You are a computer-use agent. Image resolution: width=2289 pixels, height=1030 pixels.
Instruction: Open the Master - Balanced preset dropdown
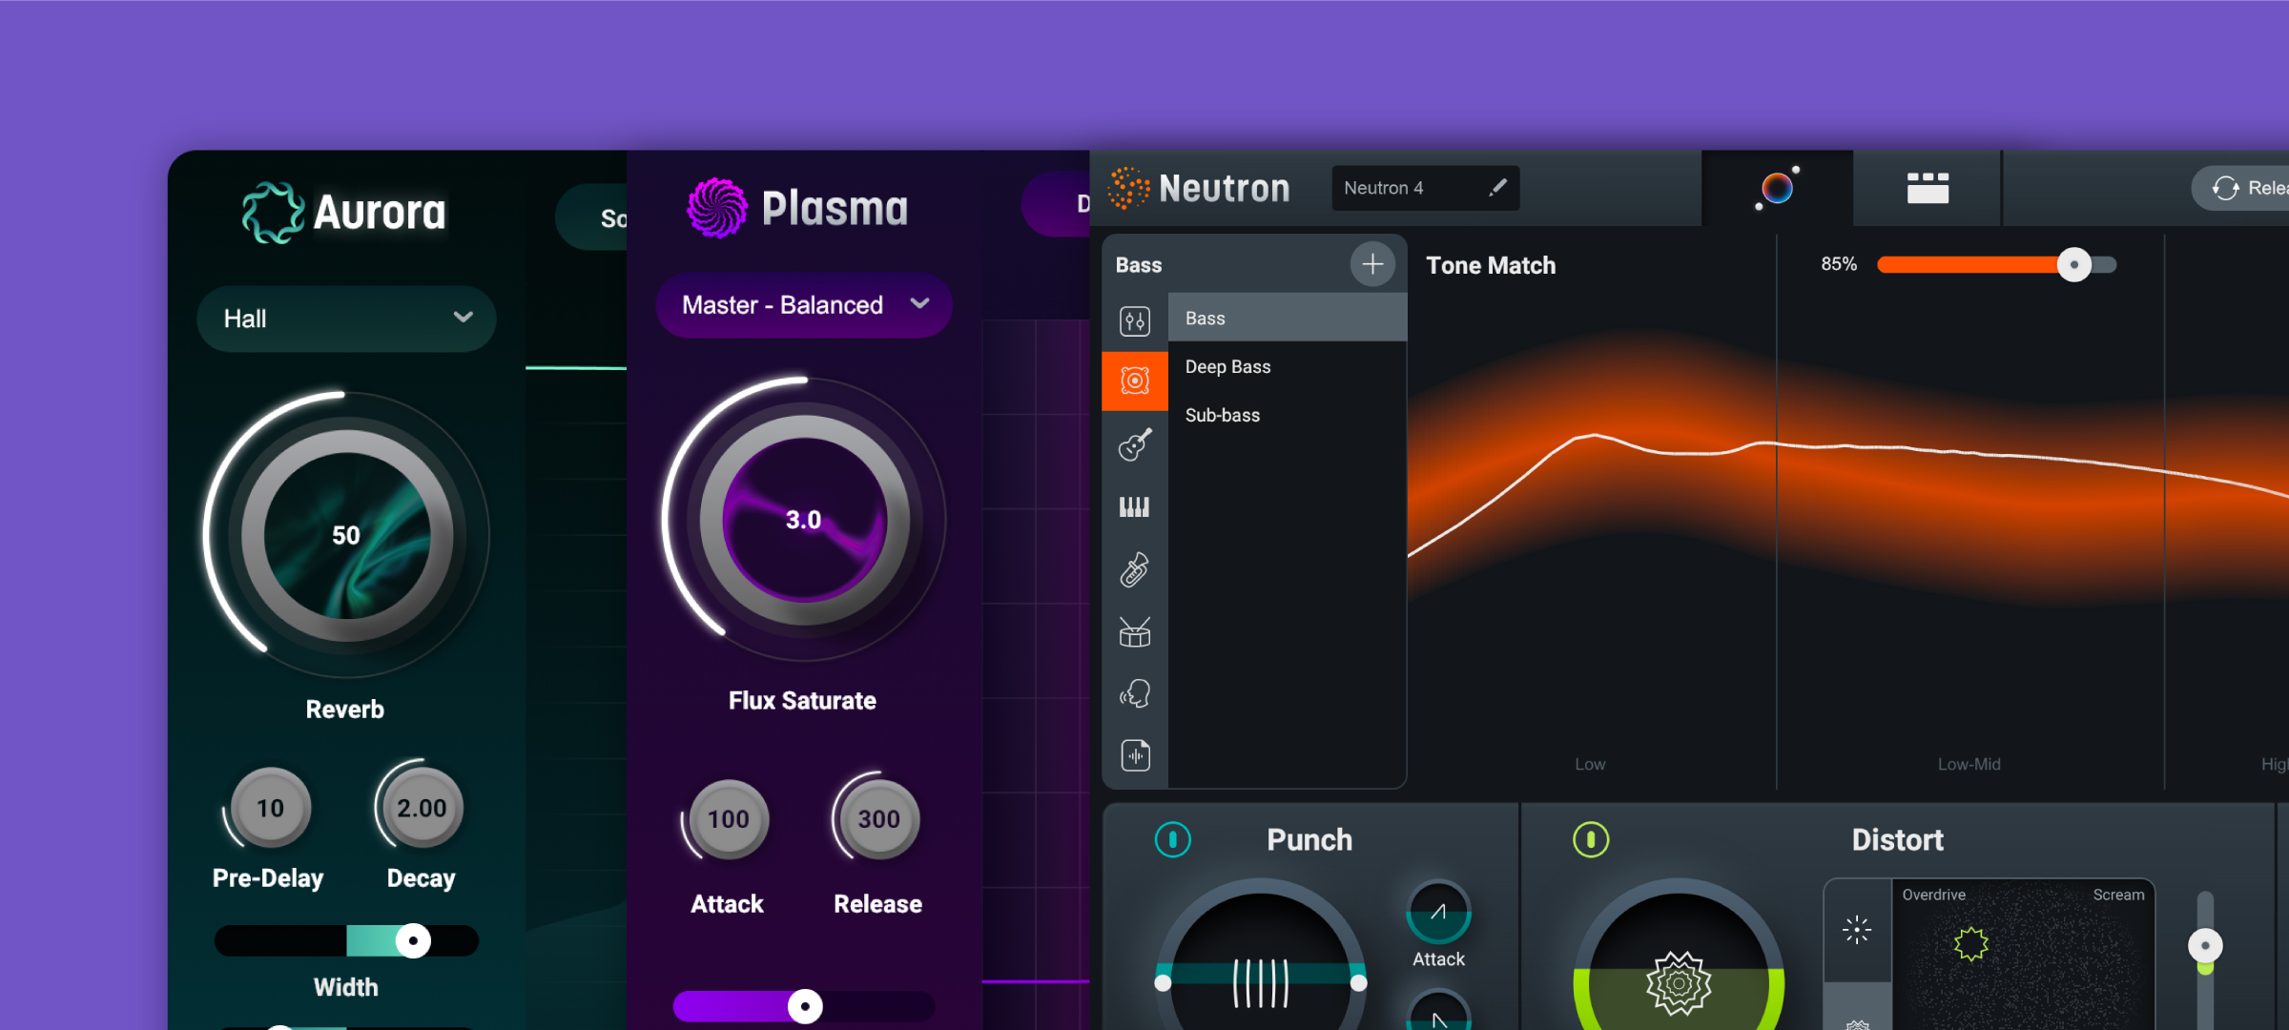coord(803,305)
